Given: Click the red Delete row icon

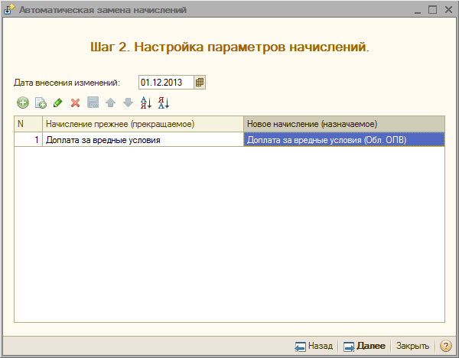Looking at the screenshot, I should tap(75, 103).
